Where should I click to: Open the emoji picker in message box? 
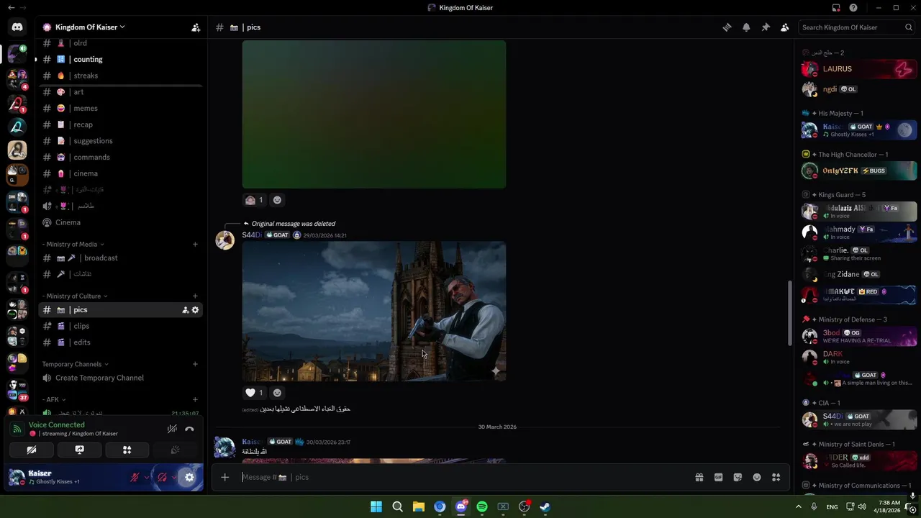757,477
